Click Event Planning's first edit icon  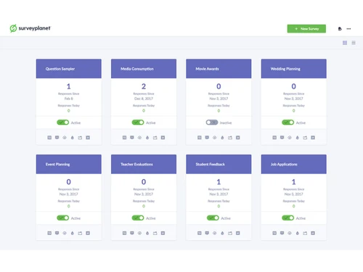(49, 233)
